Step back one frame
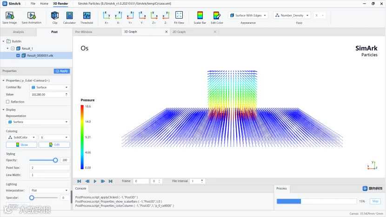Viewport: 386px width, 217px height. coord(87,181)
